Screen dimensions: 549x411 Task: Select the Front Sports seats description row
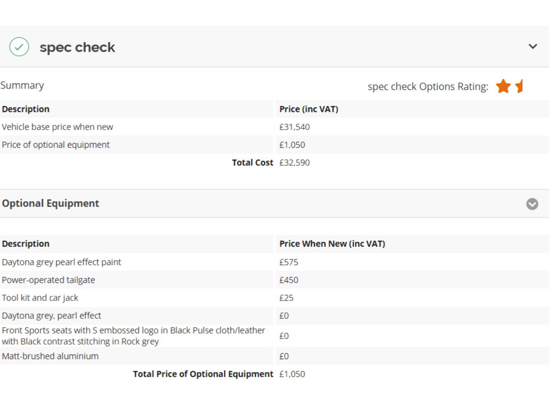tap(133, 336)
